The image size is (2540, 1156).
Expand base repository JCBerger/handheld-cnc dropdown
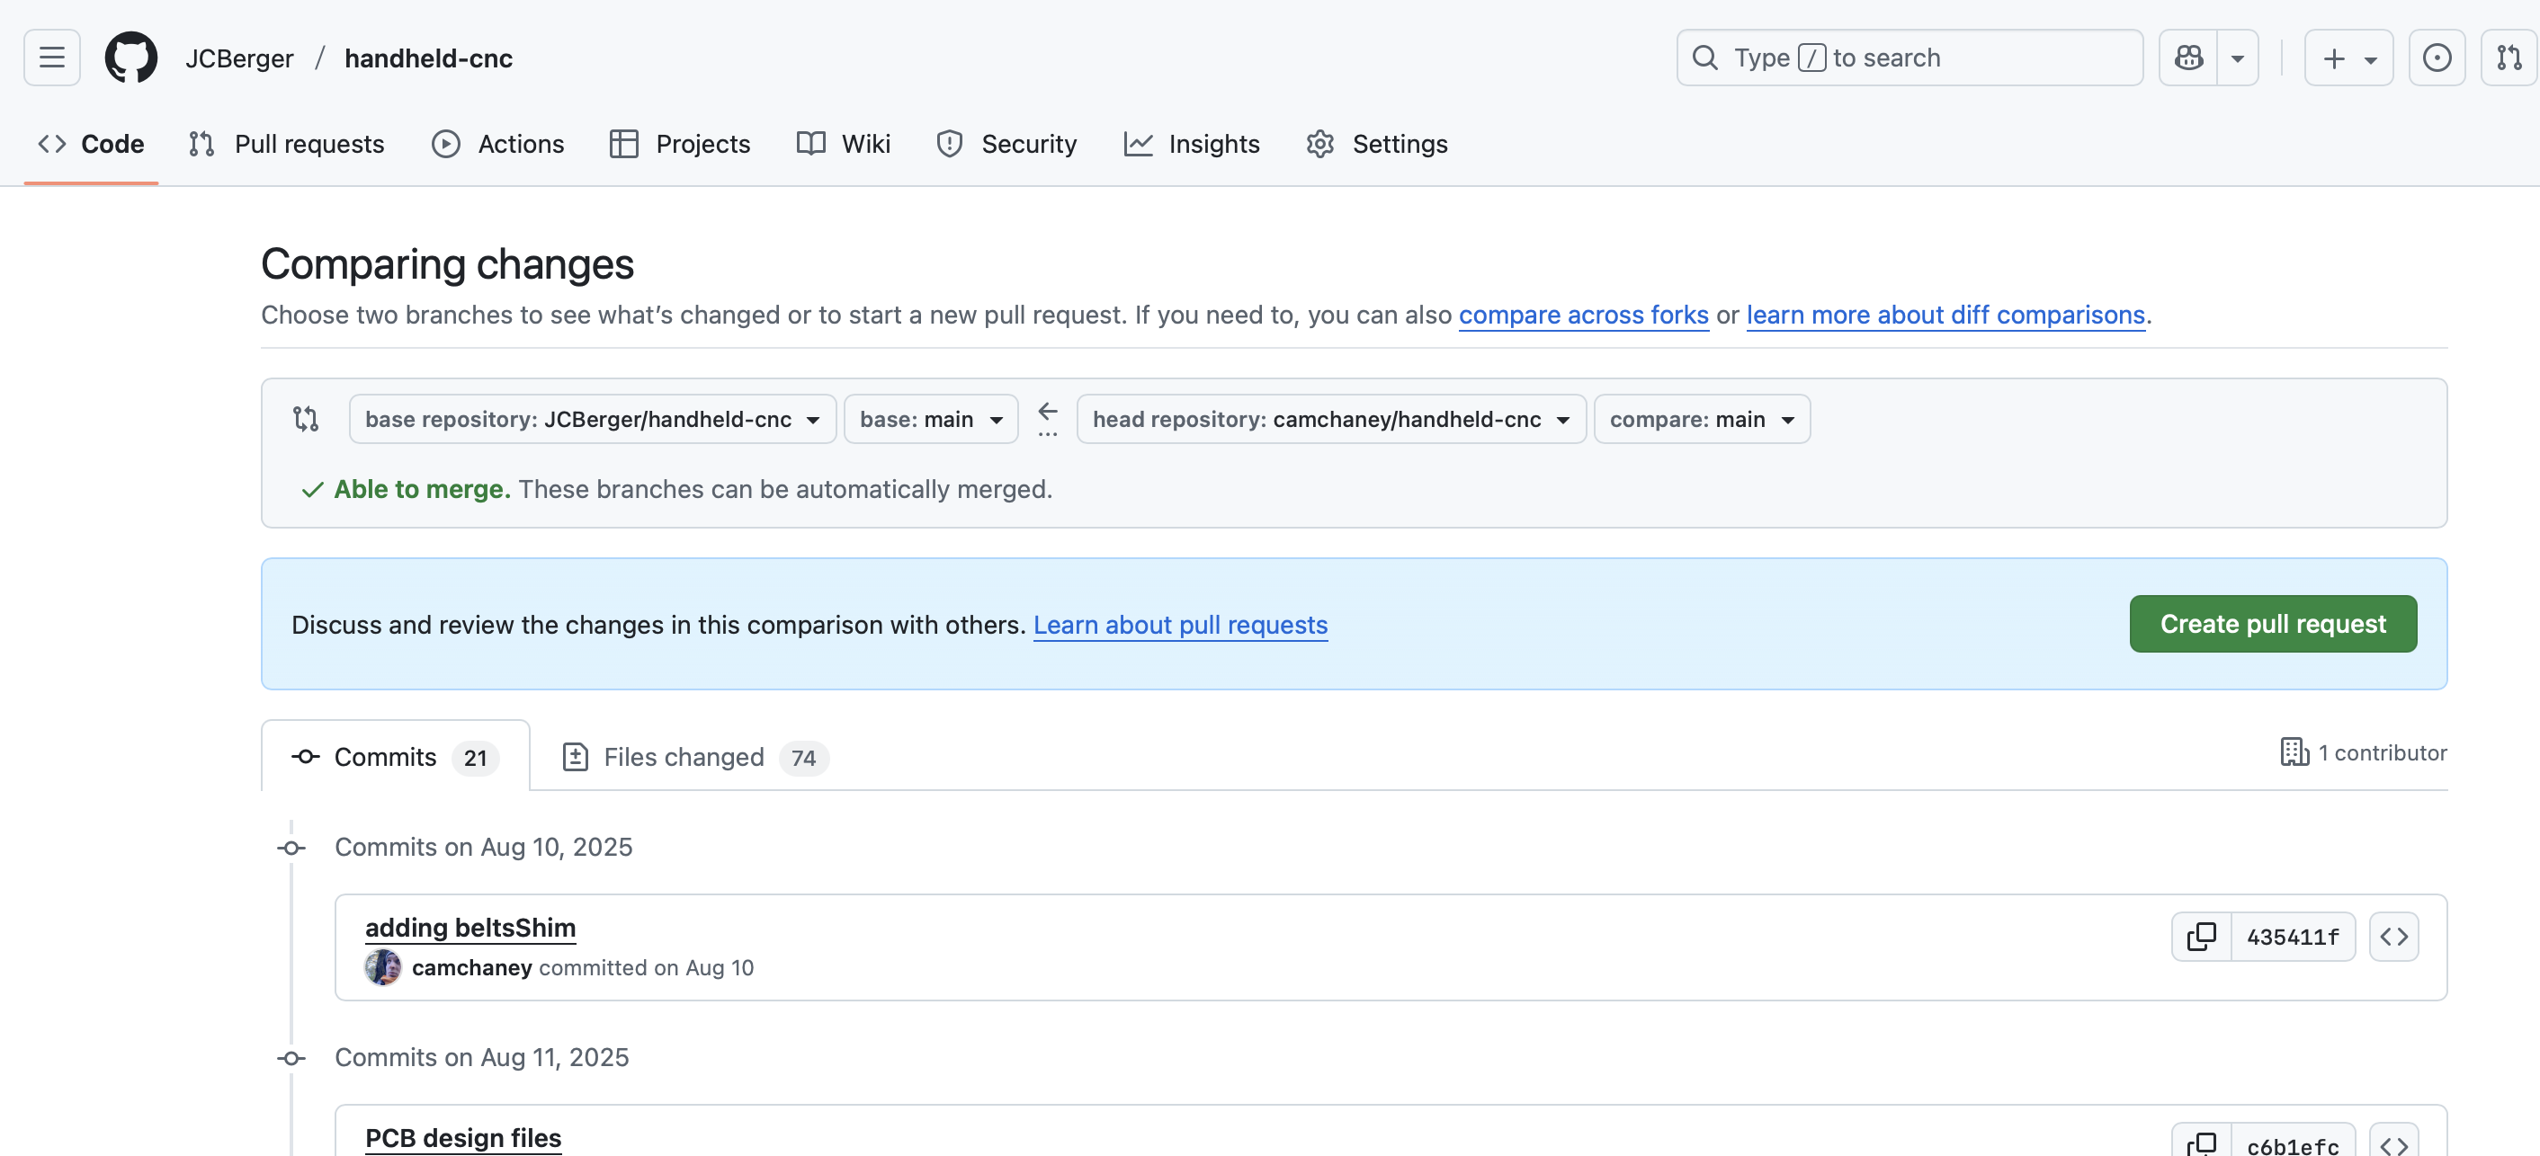click(x=592, y=419)
